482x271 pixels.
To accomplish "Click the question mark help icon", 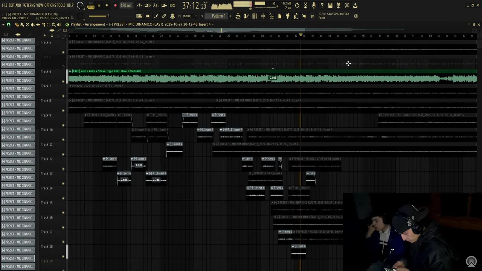I will coord(322,5).
